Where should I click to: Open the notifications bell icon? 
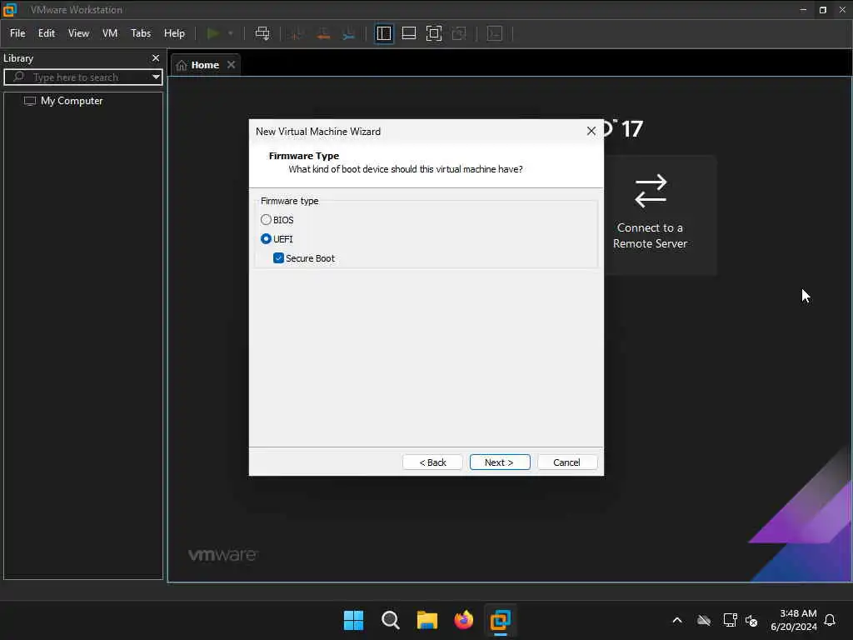tap(831, 620)
